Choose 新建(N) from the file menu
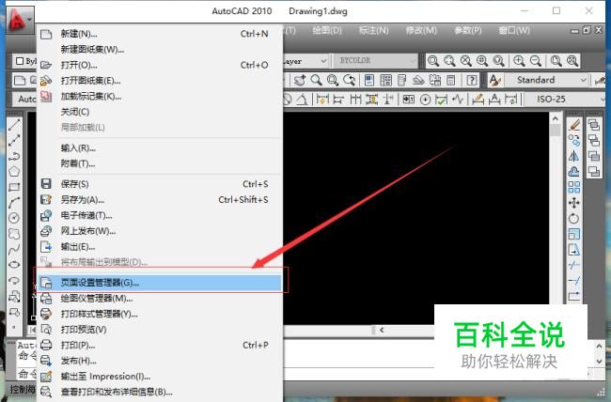Screen dimensions: 611x402 point(160,34)
